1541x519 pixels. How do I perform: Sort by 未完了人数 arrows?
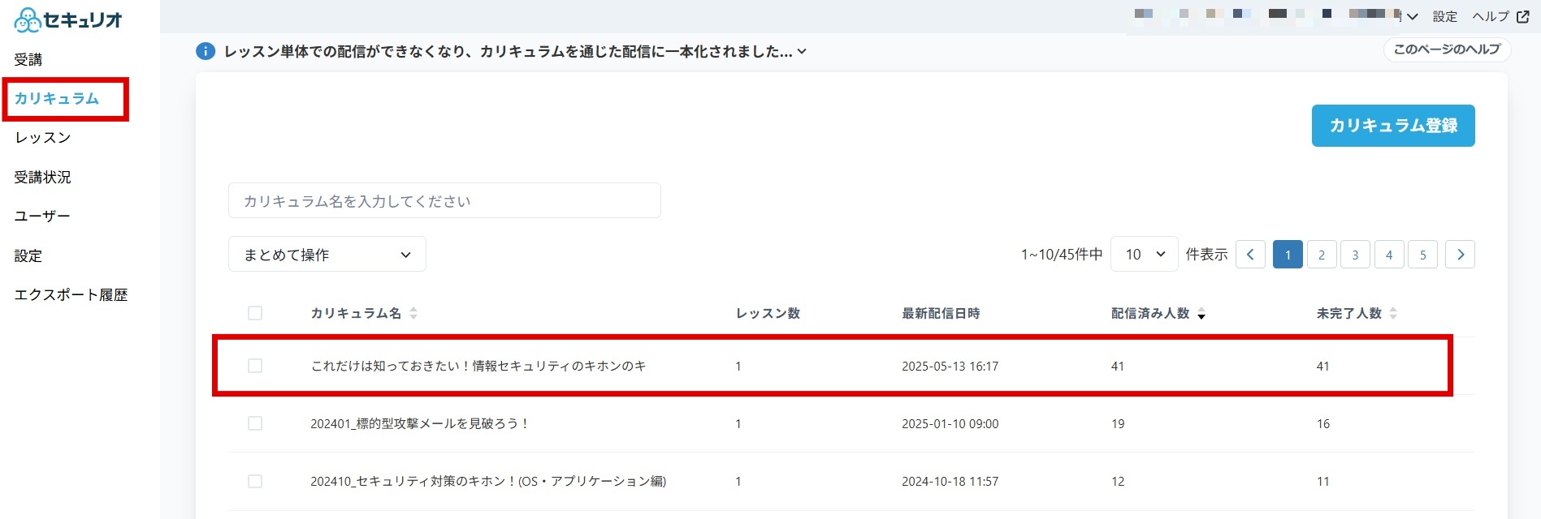(1393, 313)
